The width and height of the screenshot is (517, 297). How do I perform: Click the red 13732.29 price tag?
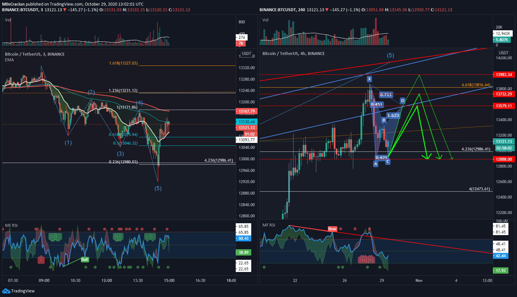click(504, 94)
